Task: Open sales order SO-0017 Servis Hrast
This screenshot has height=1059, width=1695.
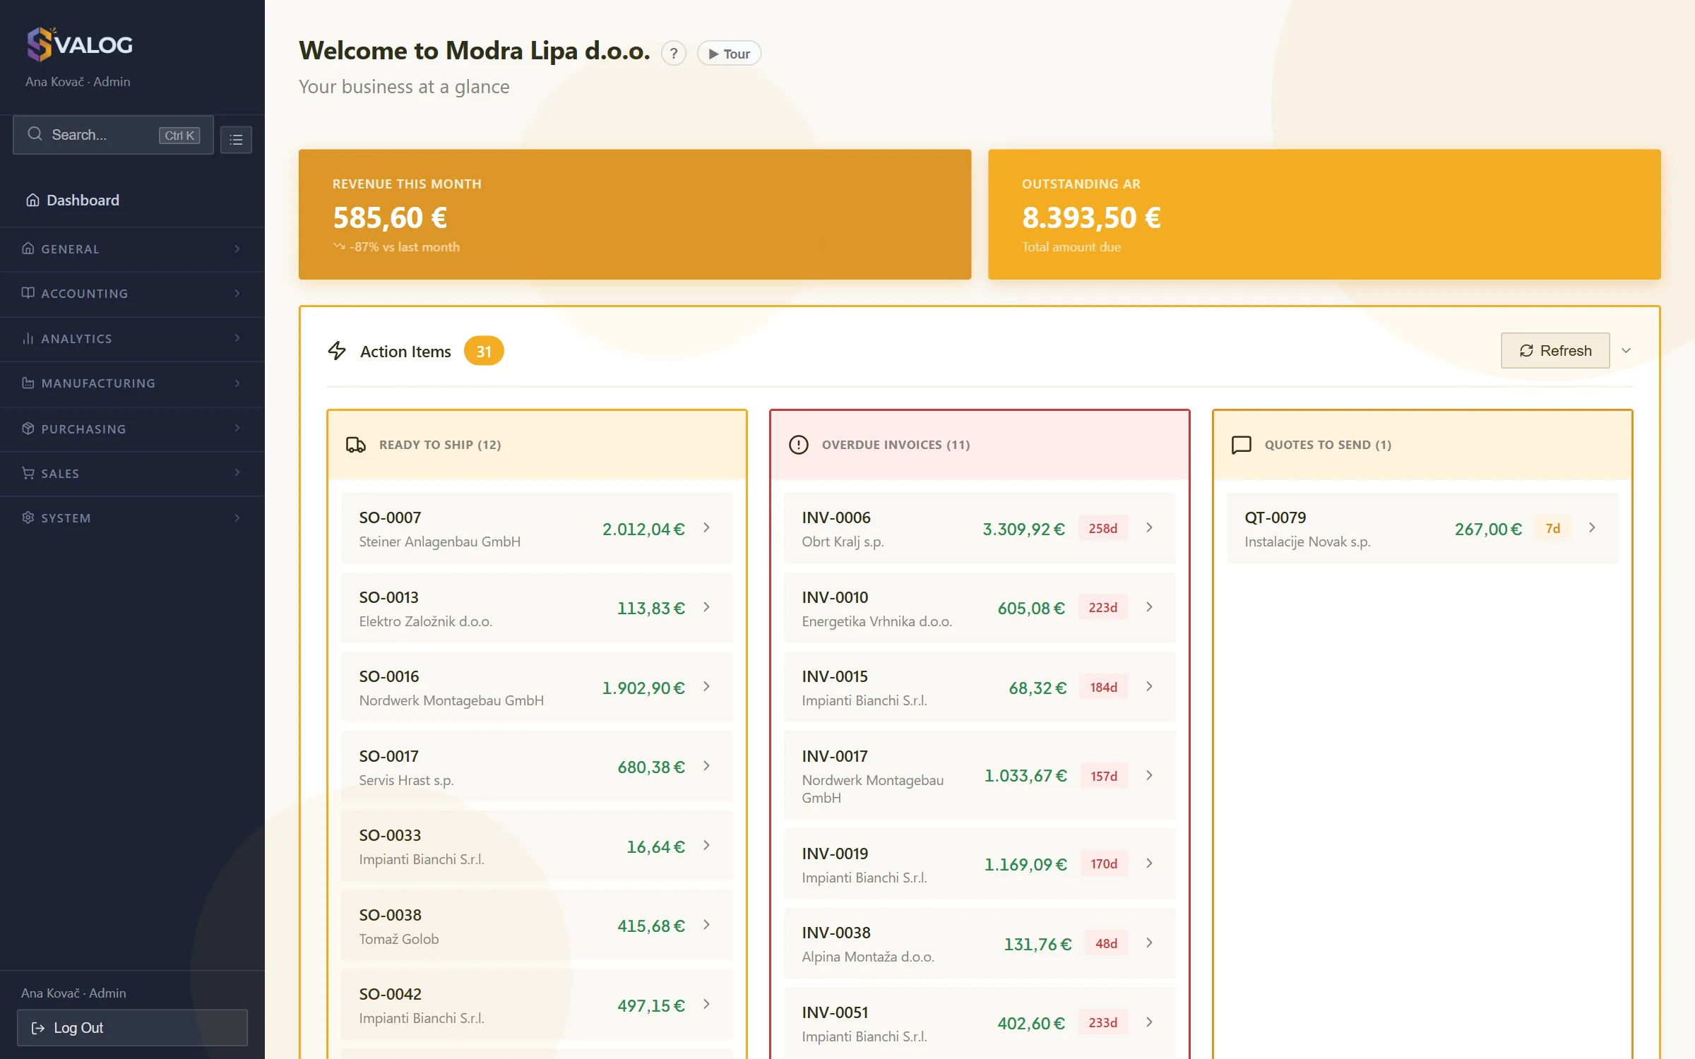Action: 537,767
